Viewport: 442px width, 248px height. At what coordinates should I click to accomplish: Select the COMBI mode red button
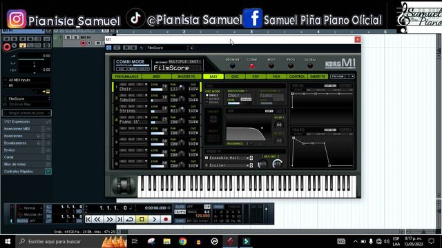click(251, 66)
